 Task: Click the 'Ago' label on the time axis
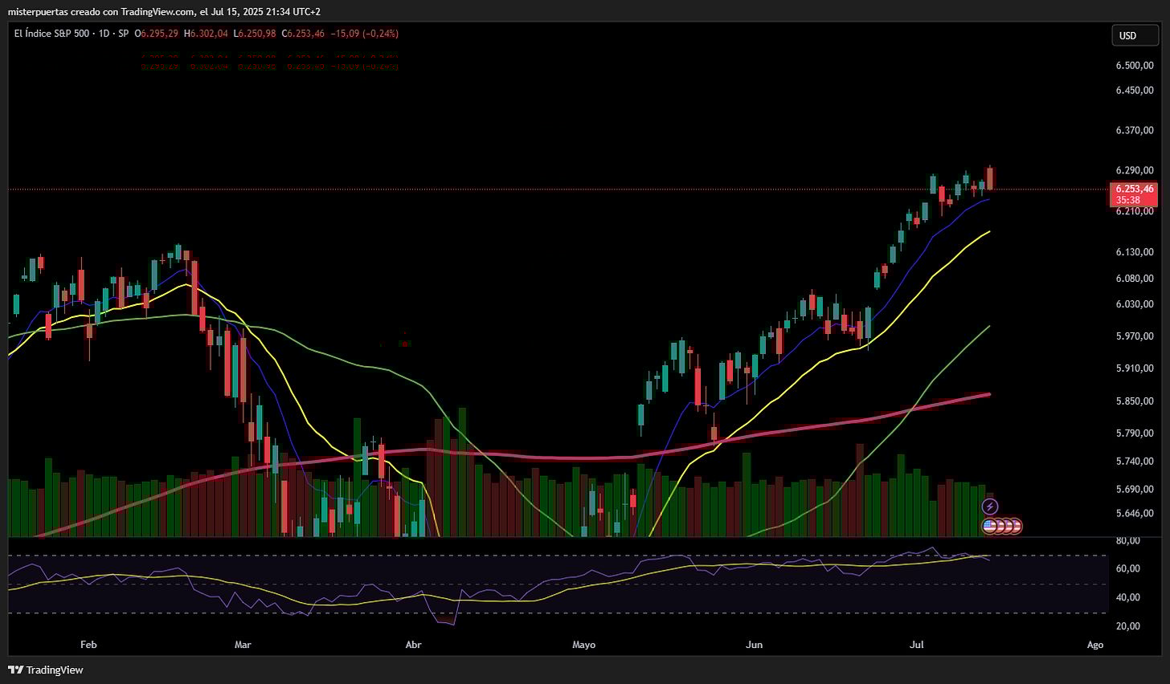(1094, 645)
